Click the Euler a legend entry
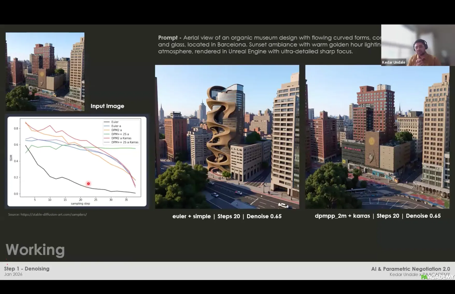Screen dimensions: 455x294 116,126
